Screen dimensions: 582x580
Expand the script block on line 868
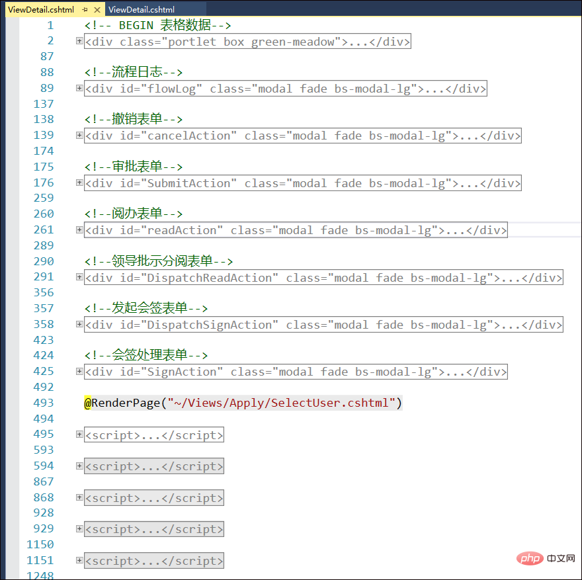[79, 497]
